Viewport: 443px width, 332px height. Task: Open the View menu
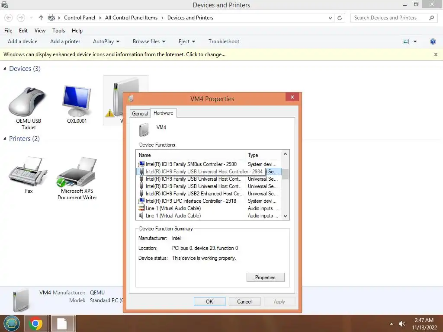40,31
